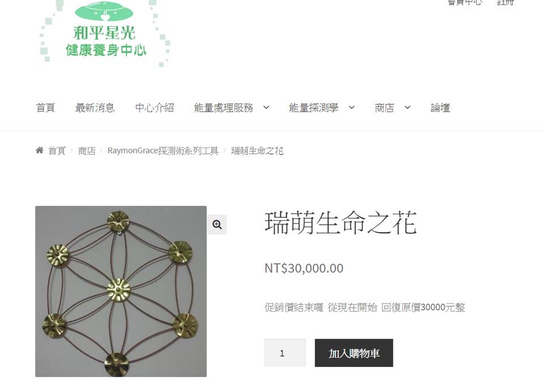544x385 pixels.
Task: Open 首頁 link in the breadcrumb
Action: click(x=57, y=151)
